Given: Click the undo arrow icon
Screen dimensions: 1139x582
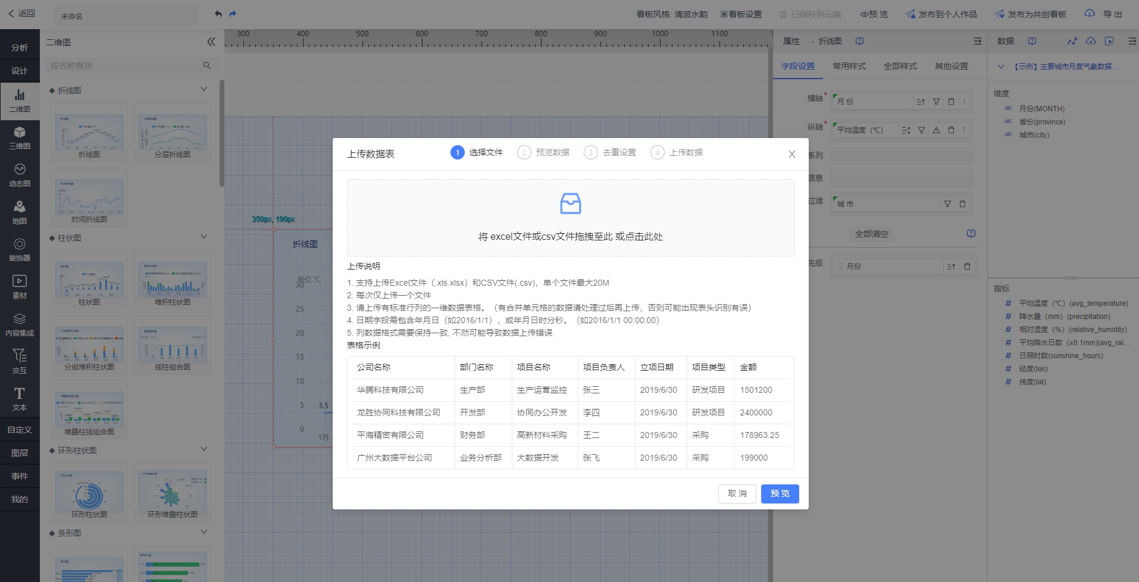Looking at the screenshot, I should [x=218, y=14].
